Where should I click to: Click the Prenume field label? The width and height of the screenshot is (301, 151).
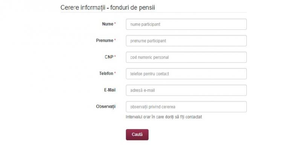click(x=104, y=40)
